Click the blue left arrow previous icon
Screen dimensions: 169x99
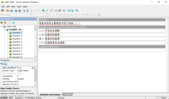click(69, 11)
